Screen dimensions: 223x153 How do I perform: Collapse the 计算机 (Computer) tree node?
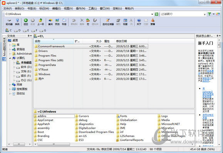[x=10, y=58]
